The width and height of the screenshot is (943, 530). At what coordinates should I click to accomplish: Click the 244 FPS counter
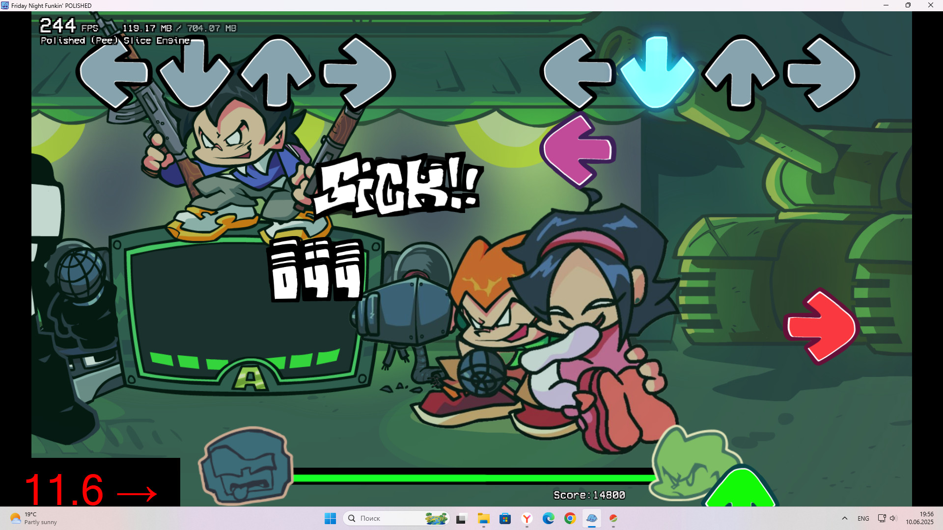(x=69, y=26)
